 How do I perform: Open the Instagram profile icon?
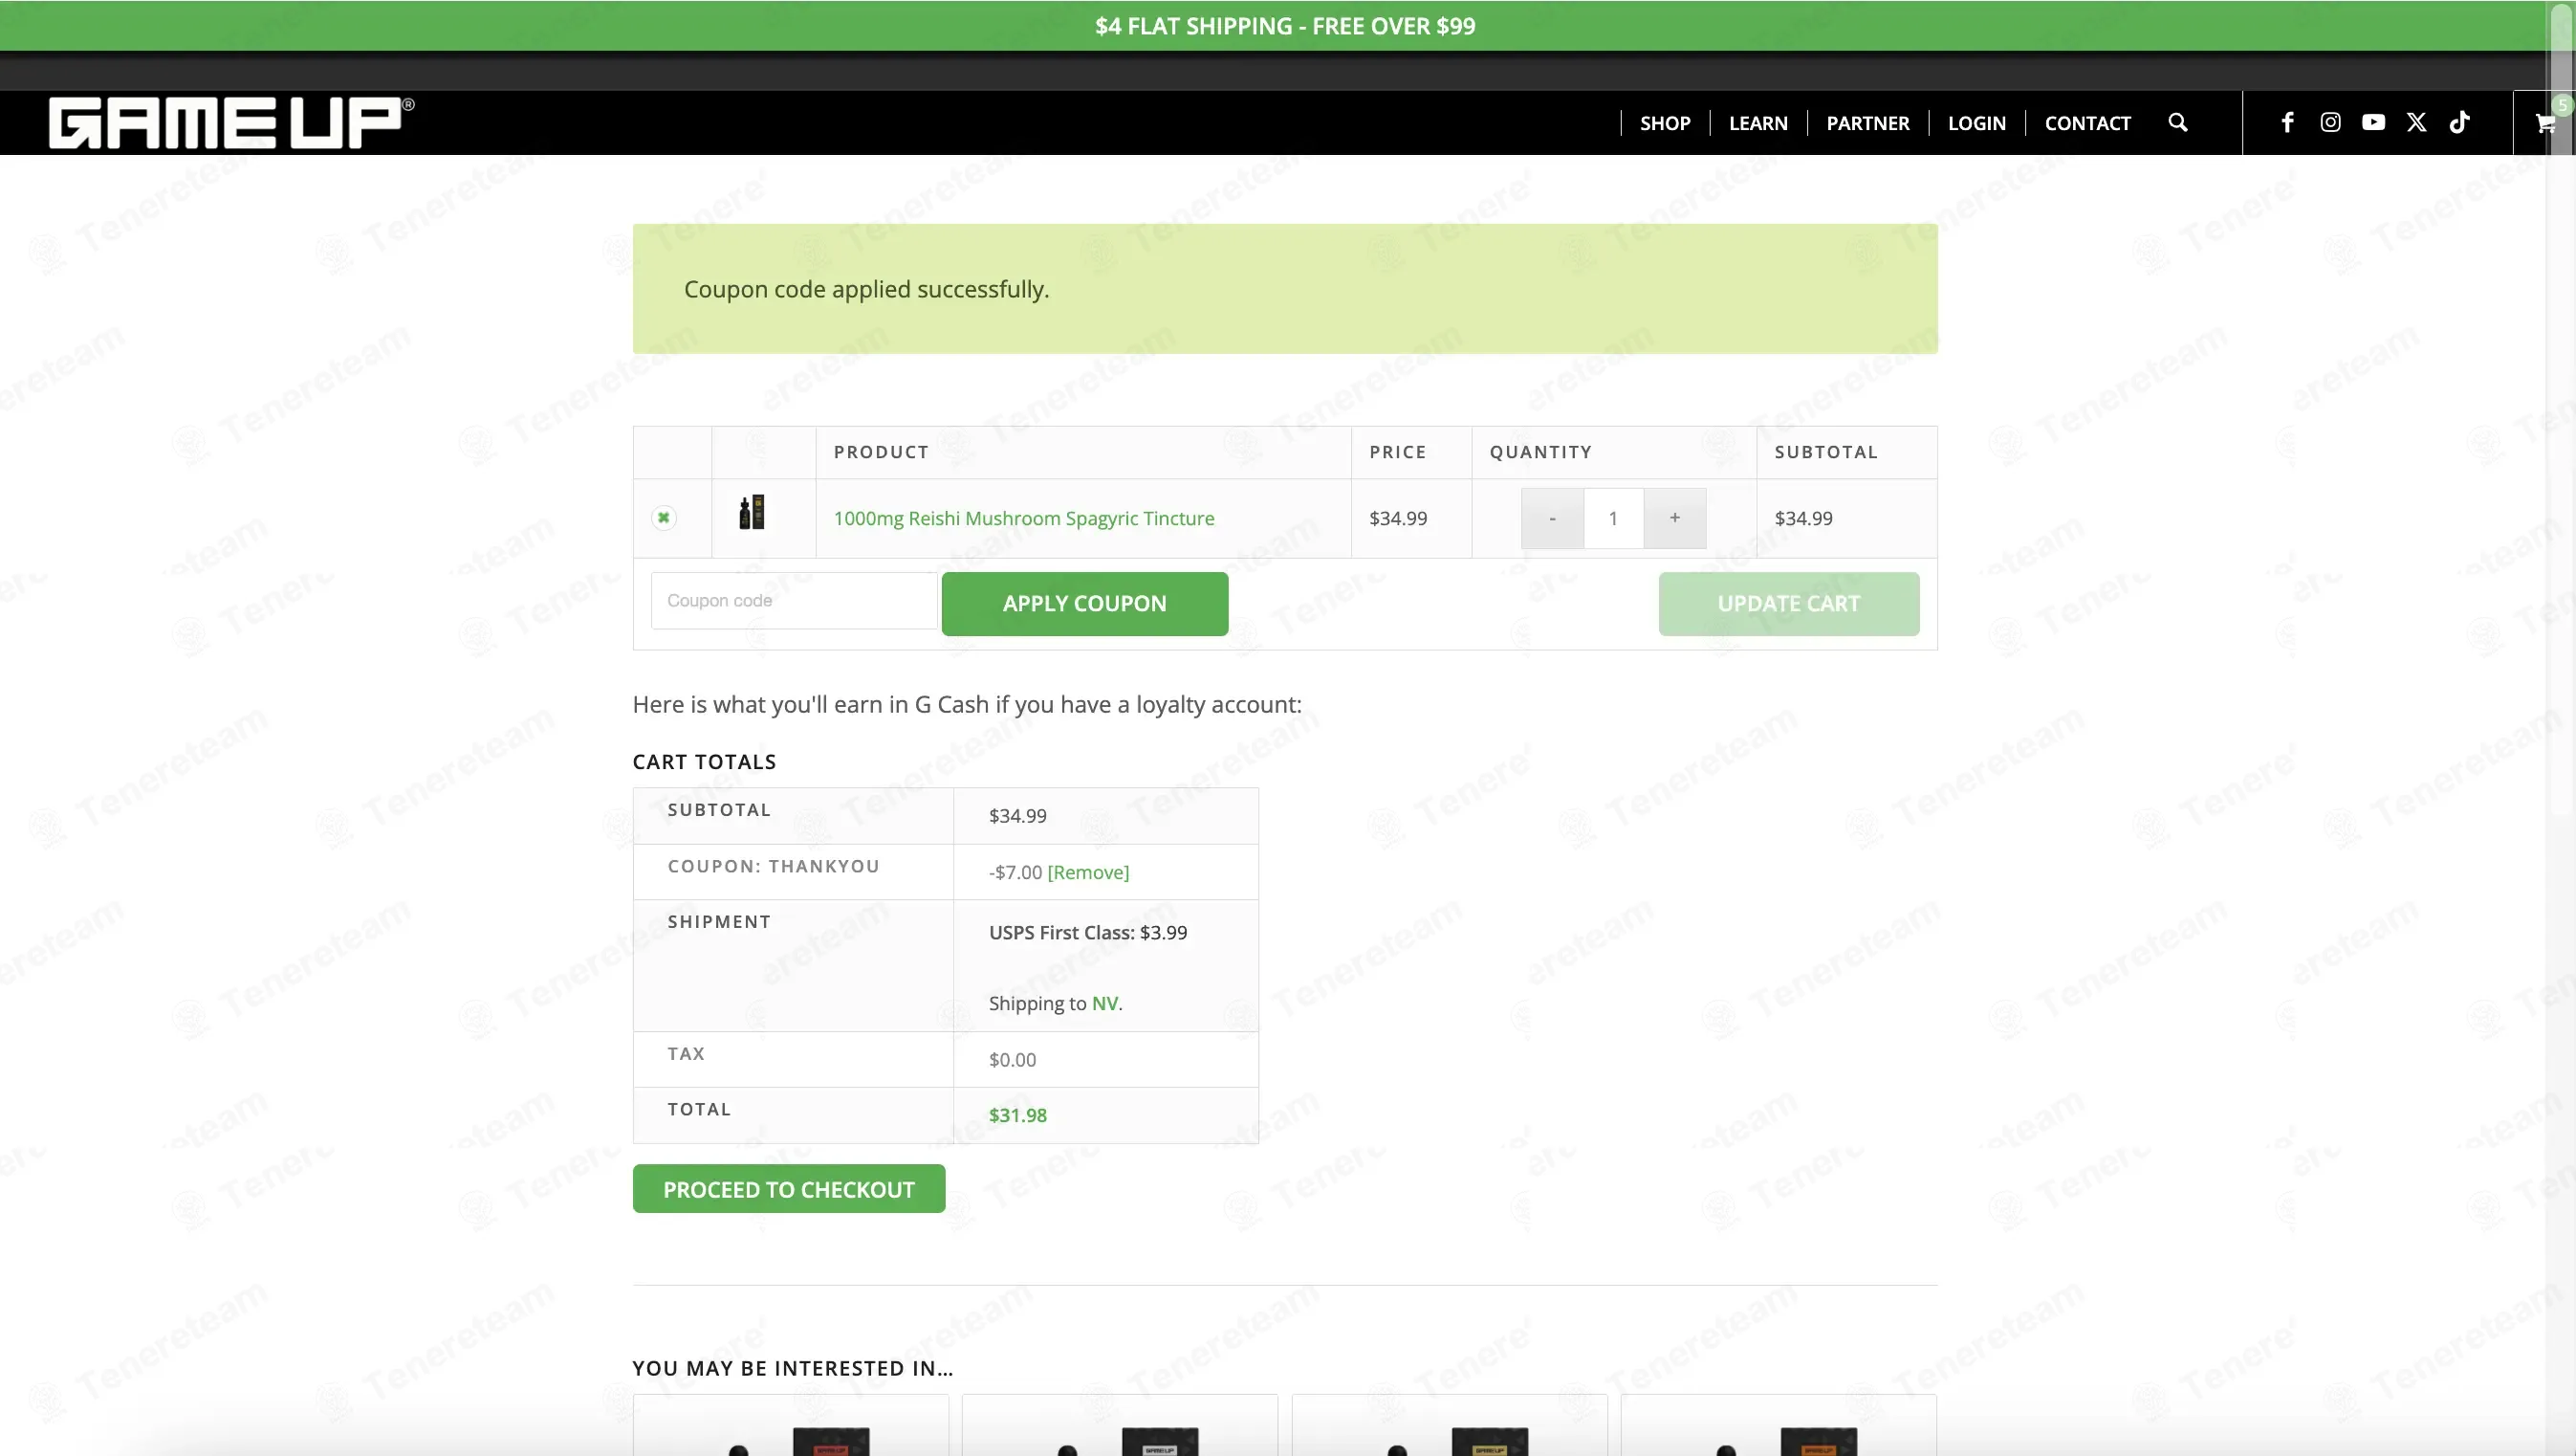(x=2330, y=122)
